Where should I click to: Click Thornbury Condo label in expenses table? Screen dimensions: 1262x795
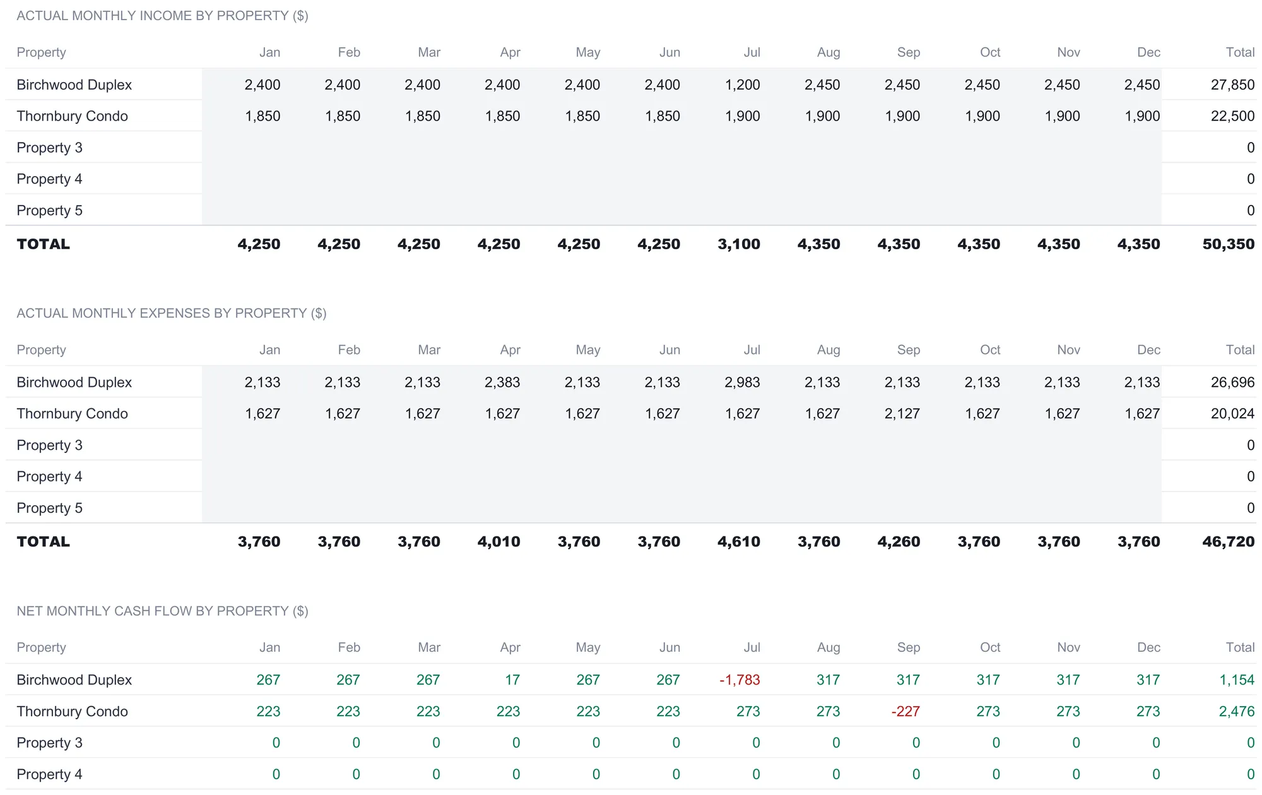point(72,414)
